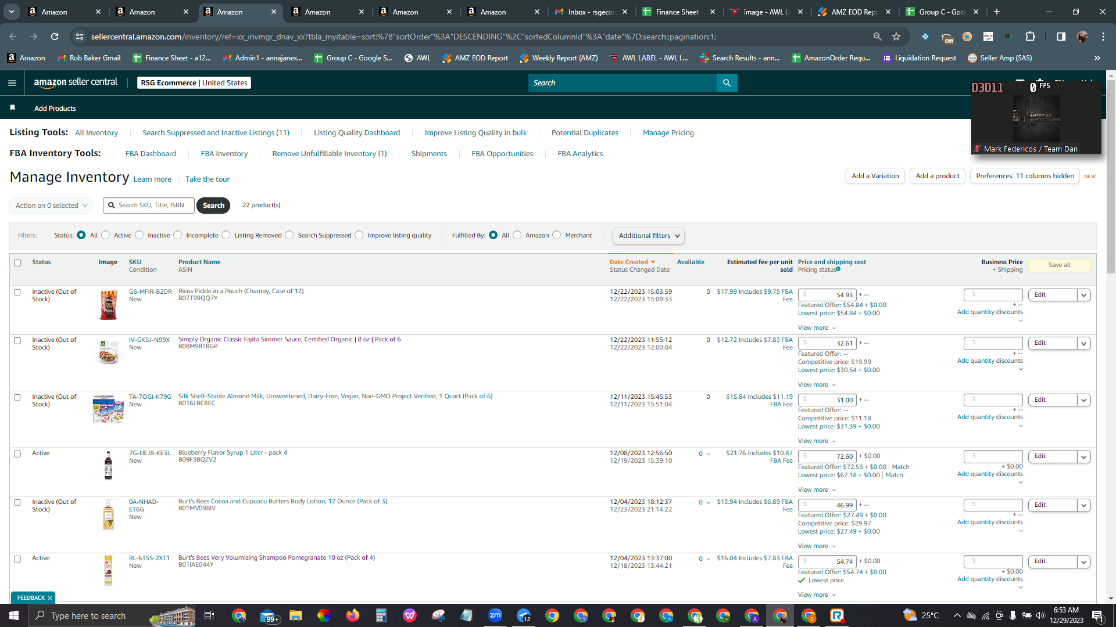Open the Edit dropdown arrow for Blueberry Flavor Syrup
1116x627 pixels.
point(1083,456)
